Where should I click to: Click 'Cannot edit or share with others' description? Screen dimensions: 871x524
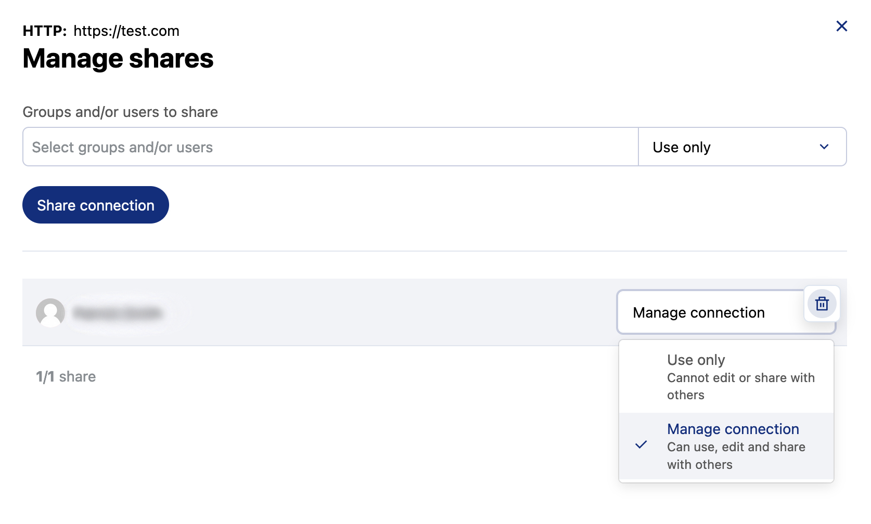740,386
